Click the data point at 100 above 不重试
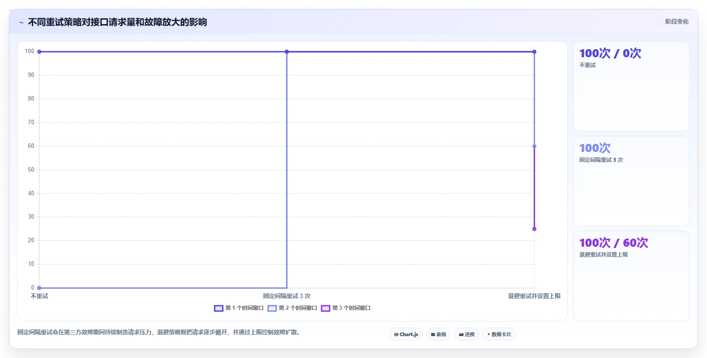Image resolution: width=707 pixels, height=358 pixels. point(39,52)
